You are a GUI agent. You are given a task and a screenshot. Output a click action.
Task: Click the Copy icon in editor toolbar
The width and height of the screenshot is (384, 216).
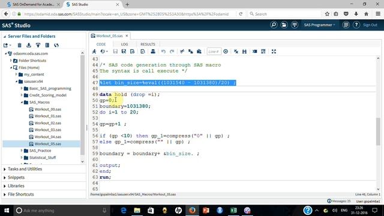coord(191,52)
